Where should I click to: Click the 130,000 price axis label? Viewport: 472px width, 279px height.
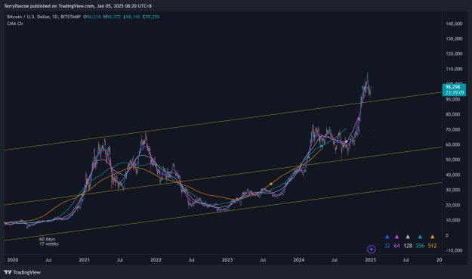[x=454, y=39]
